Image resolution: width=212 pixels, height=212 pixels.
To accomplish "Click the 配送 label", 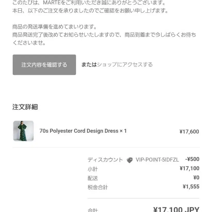I will [x=93, y=178].
